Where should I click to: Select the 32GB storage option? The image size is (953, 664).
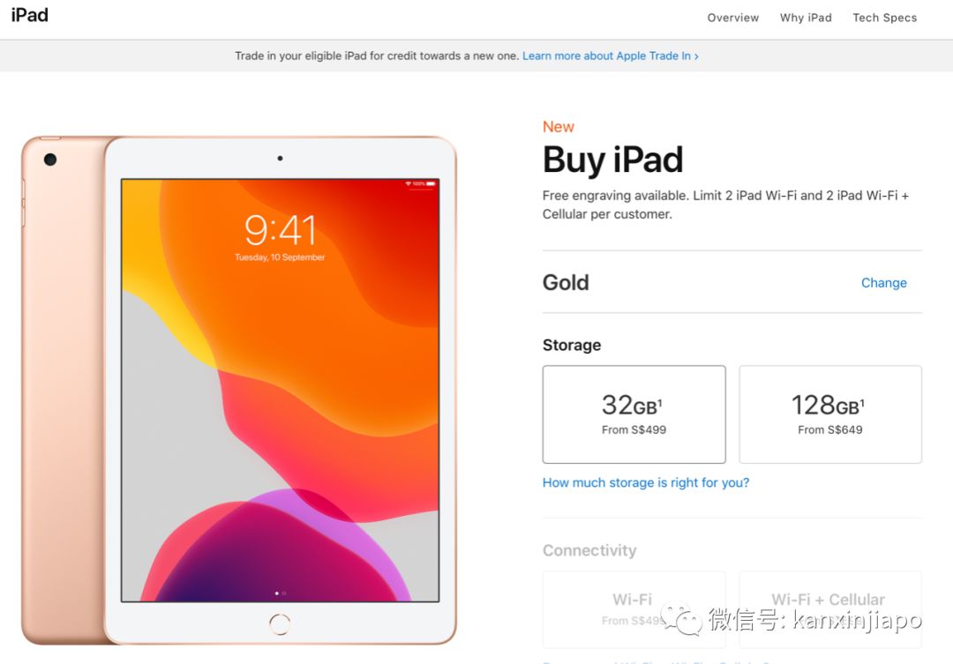pos(634,414)
